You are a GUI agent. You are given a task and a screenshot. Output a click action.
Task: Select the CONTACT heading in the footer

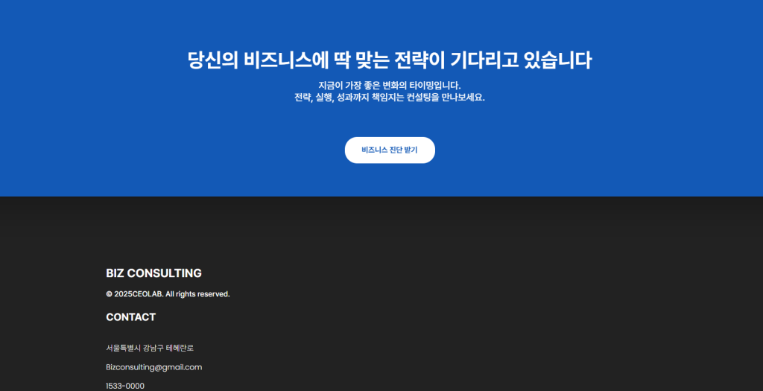pos(130,317)
